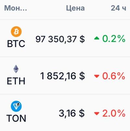Tap the red 2.0% change value
This screenshot has width=130, height=131.
(x=114, y=113)
